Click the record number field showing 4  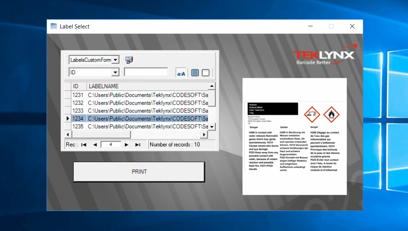pyautogui.click(x=111, y=145)
